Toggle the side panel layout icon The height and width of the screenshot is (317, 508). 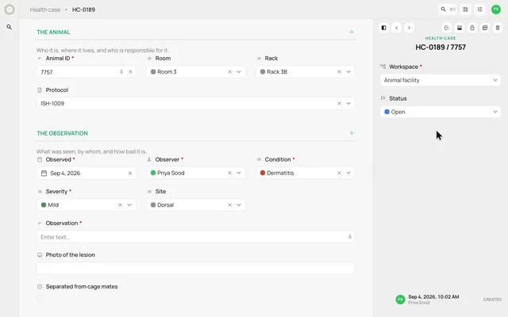click(x=383, y=28)
